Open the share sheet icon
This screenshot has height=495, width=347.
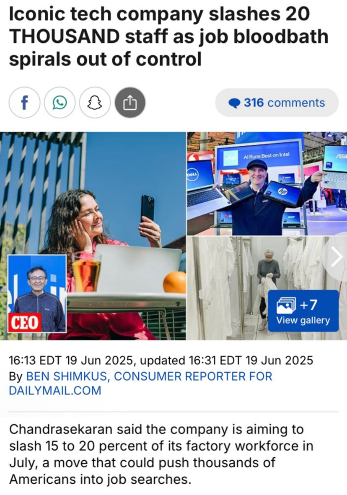tap(130, 103)
